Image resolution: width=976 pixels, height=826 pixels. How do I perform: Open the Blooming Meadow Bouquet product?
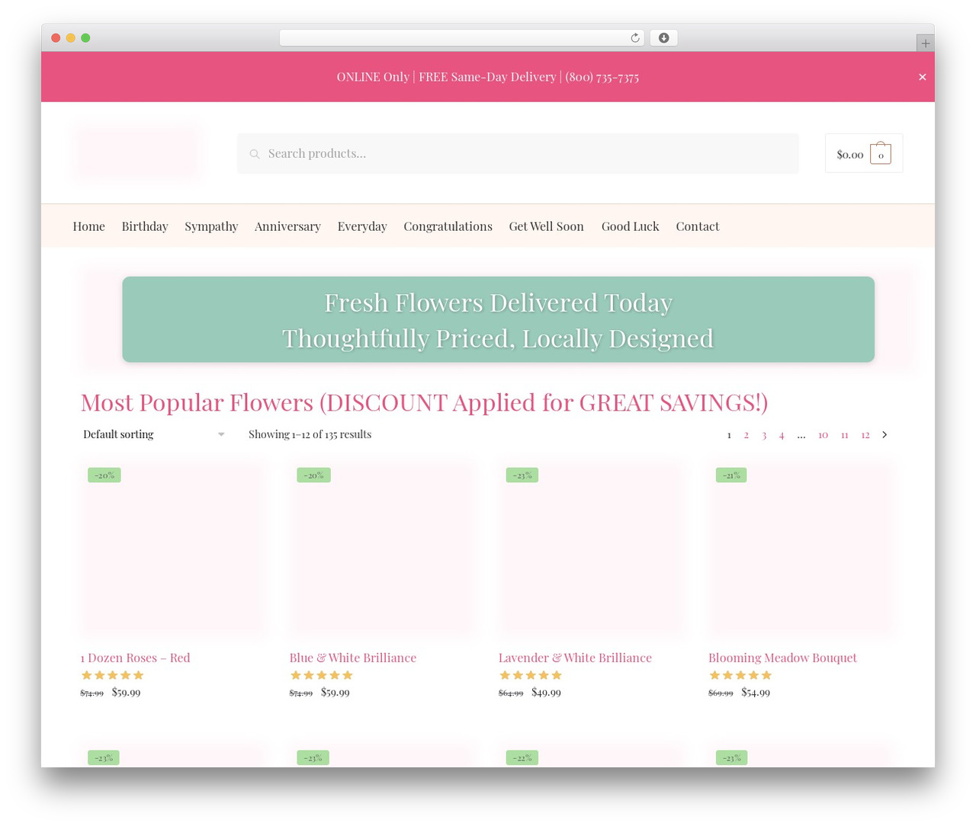(782, 658)
